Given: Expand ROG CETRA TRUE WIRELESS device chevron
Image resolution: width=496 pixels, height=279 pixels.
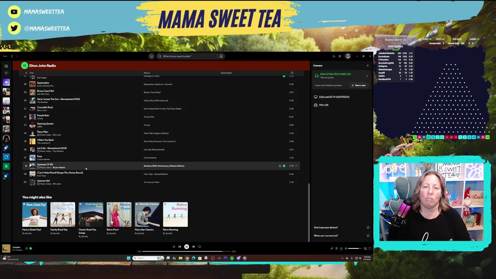Looking at the screenshot, I should [367, 76].
